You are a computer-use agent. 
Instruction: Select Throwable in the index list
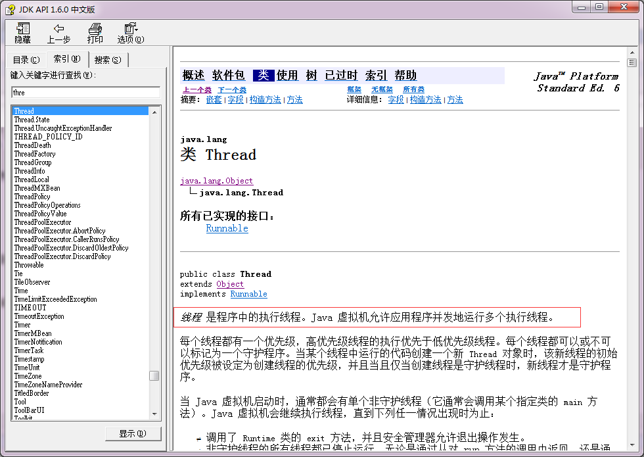(29, 265)
